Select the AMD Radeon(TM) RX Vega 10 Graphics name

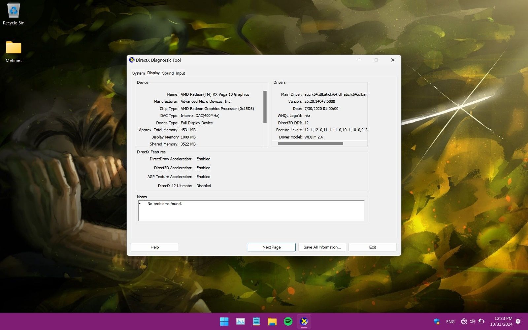tap(215, 94)
